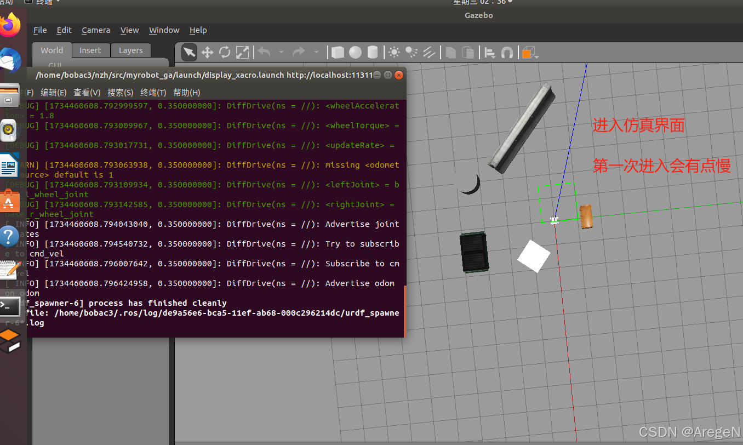Open the Text Editor in dock
The width and height of the screenshot is (743, 445).
tap(9, 271)
